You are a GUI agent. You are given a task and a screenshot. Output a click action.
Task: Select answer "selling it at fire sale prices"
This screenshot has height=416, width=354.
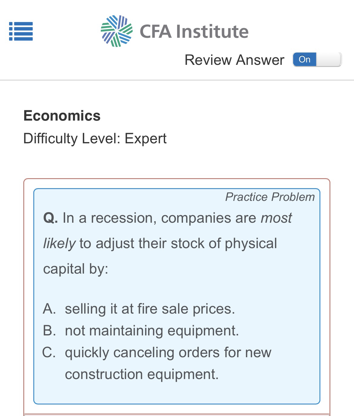pos(150,309)
